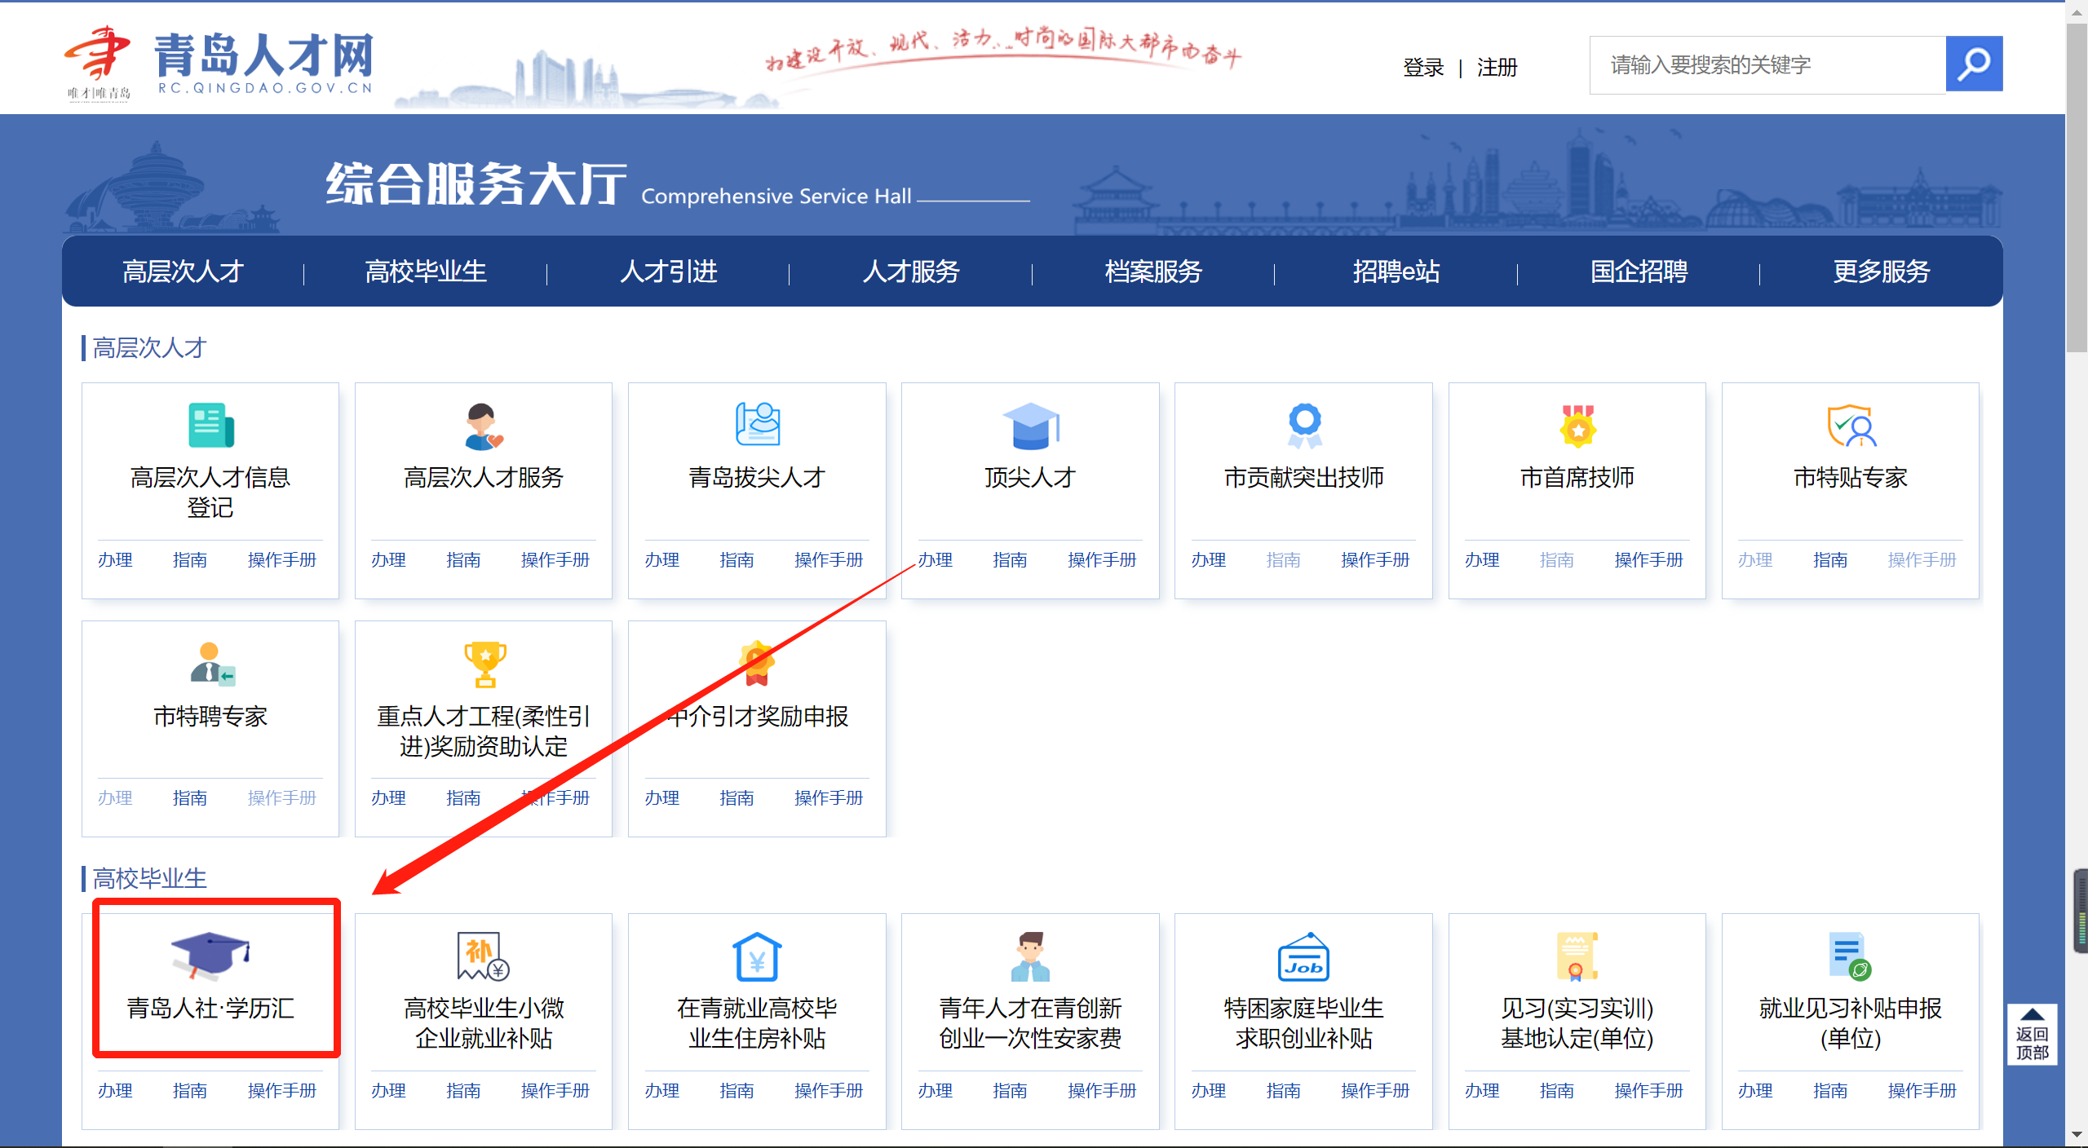Click the 青岛人社·学历汇 graduation cap icon

[210, 954]
